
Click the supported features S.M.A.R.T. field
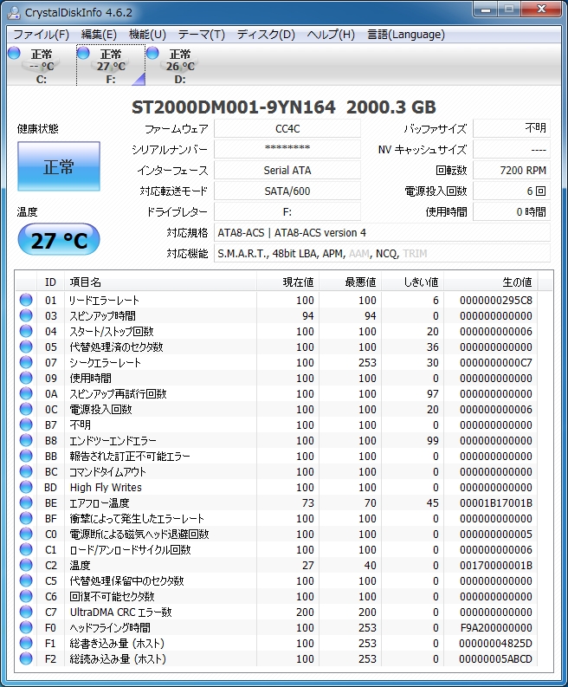coord(382,253)
